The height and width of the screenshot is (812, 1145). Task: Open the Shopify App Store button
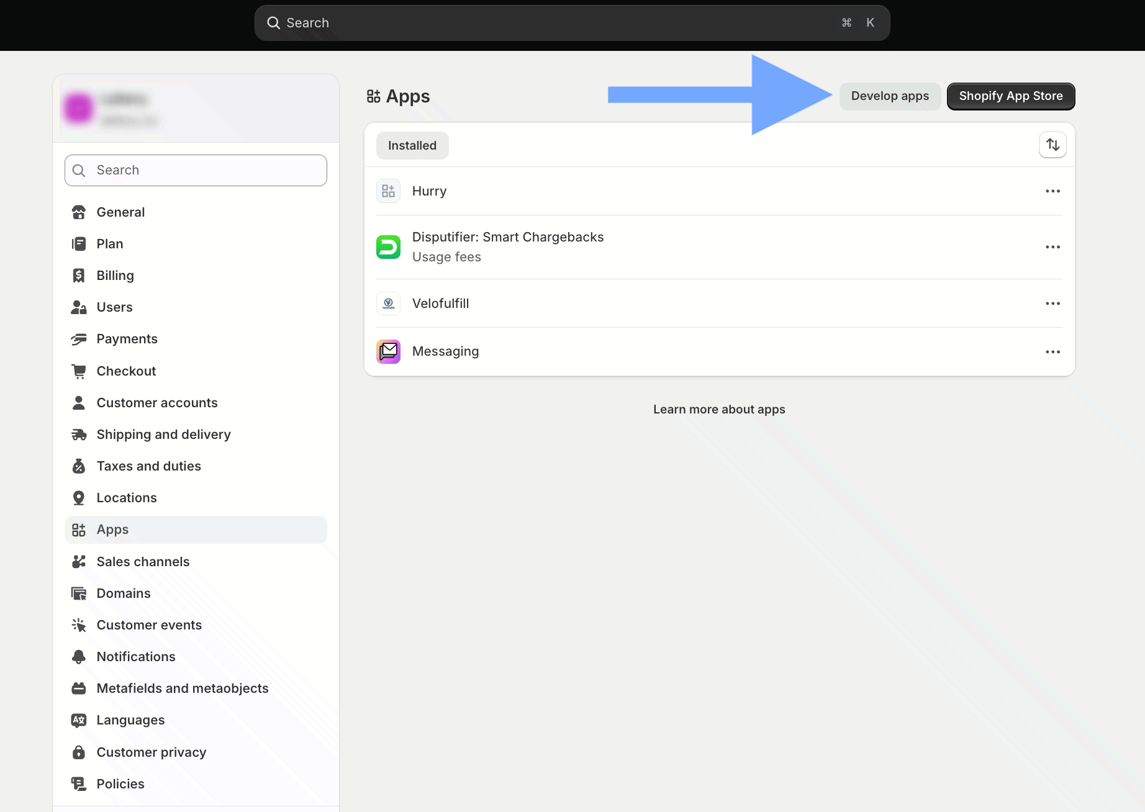click(1011, 96)
